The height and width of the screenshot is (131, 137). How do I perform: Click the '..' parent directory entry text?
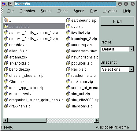click(x=10, y=21)
